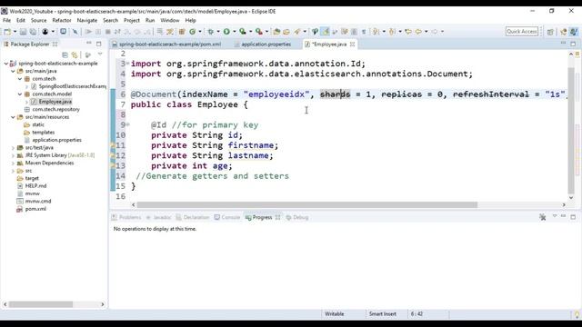Open the Package Explorer view menu
The height and width of the screenshot is (327, 582).
pos(100,54)
